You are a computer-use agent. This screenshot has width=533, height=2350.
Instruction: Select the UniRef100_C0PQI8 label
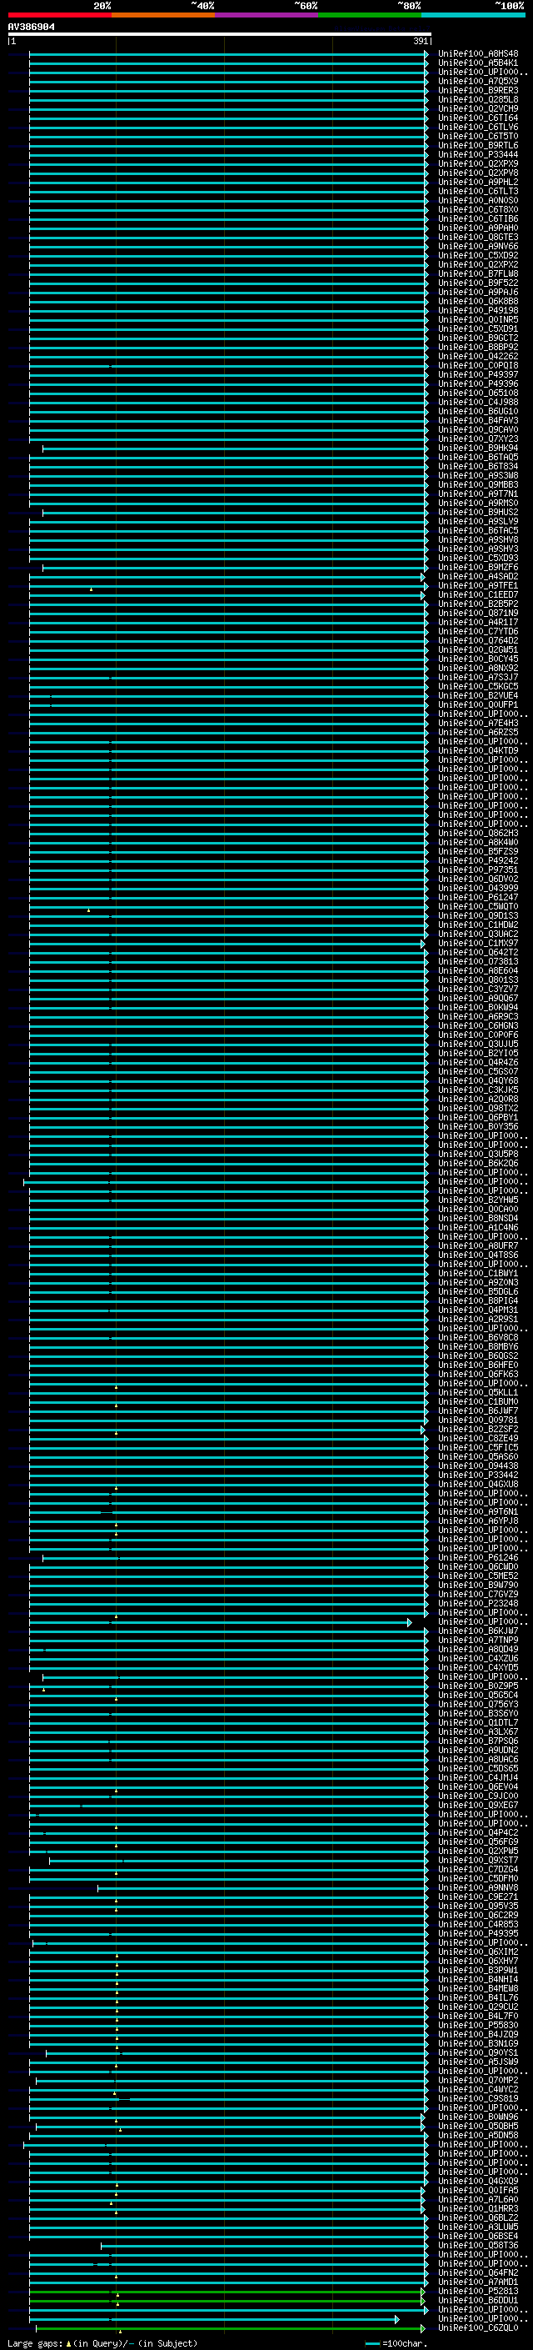click(x=478, y=366)
